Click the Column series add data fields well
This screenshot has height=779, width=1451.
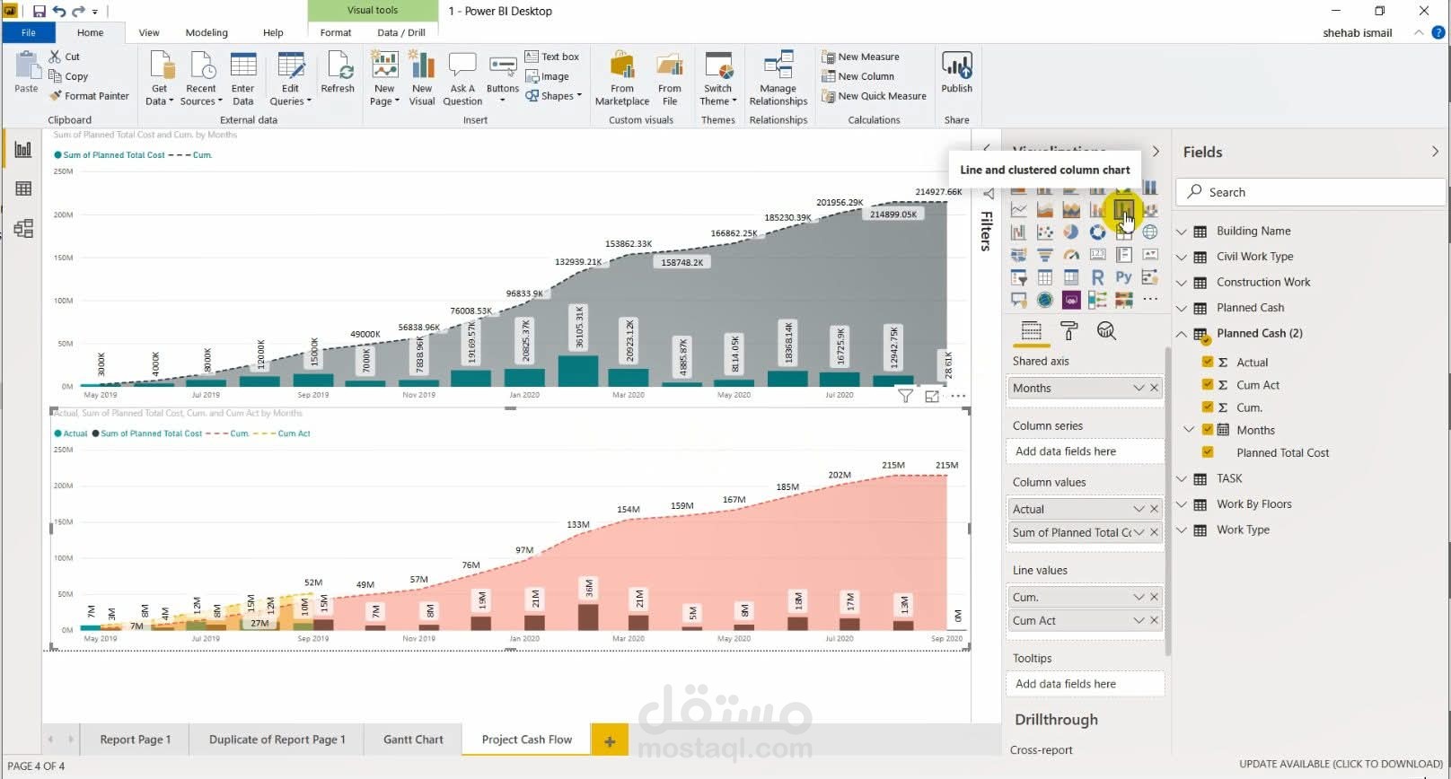point(1085,451)
